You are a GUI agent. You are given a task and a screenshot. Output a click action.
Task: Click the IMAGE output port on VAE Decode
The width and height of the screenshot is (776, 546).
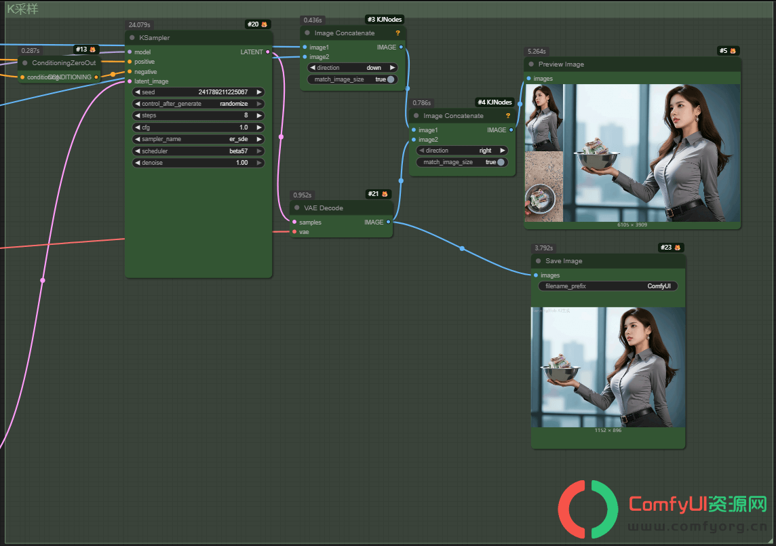389,222
